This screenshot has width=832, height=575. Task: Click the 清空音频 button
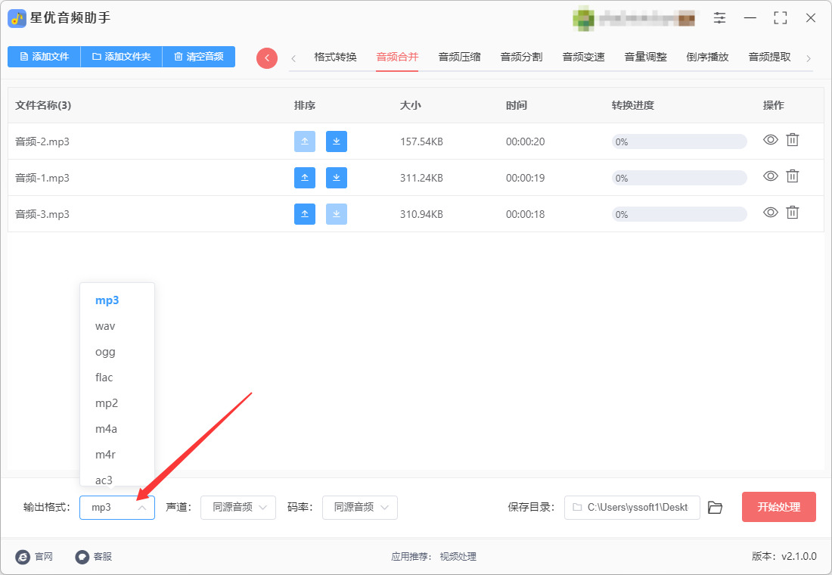[199, 57]
